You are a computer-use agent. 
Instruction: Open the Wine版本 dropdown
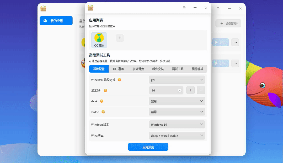[177, 136]
